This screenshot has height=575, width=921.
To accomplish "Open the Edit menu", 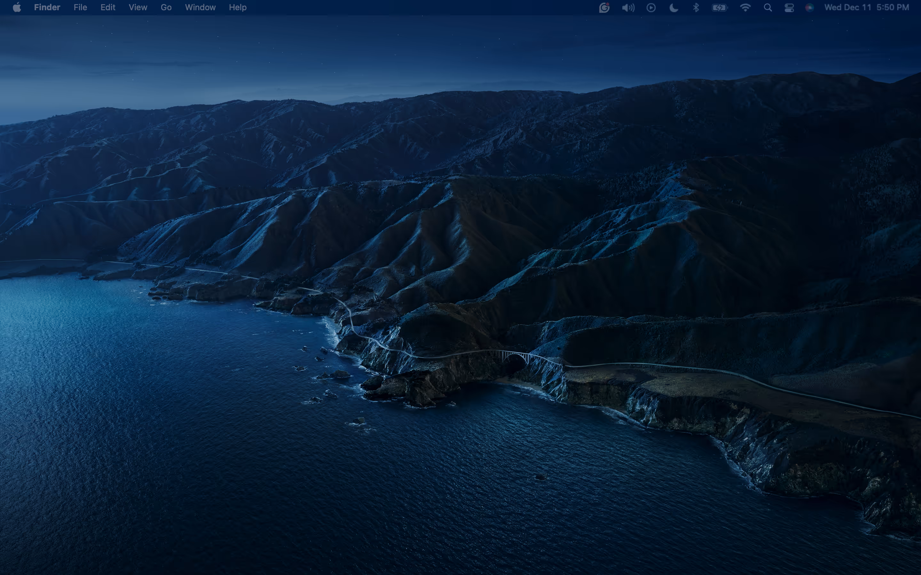I will click(x=108, y=7).
